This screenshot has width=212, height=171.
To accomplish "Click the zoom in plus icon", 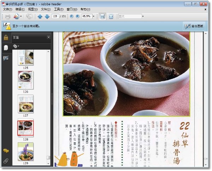I will 77,16.
